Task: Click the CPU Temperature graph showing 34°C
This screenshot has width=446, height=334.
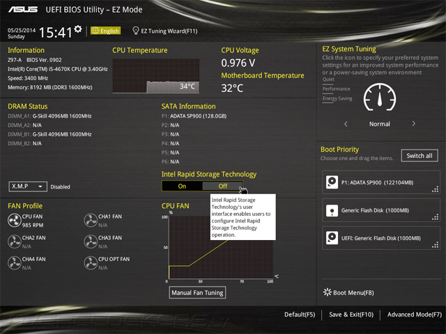Action: (156, 76)
